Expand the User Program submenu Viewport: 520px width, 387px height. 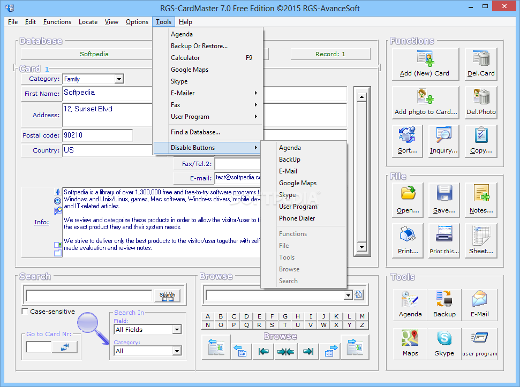tap(208, 117)
